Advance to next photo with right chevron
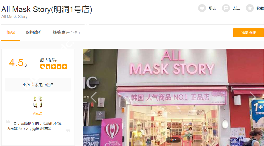Viewport: 264px width, 146px height. tap(253, 97)
